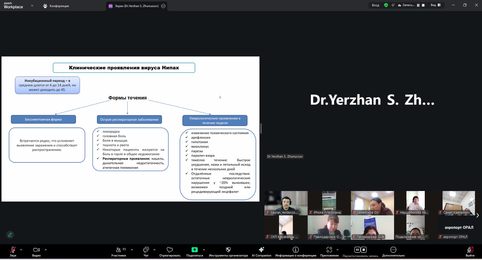This screenshot has width=482, height=260.
Task: Unmute the microphone audio button
Action: [13, 250]
